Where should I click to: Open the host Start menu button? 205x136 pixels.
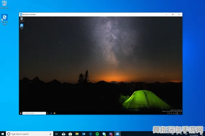click(3, 134)
